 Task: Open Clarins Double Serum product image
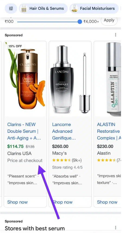click(25, 79)
